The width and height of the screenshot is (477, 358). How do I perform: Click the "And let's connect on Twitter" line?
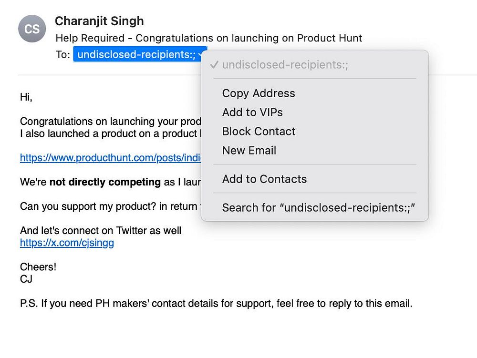[x=100, y=231]
